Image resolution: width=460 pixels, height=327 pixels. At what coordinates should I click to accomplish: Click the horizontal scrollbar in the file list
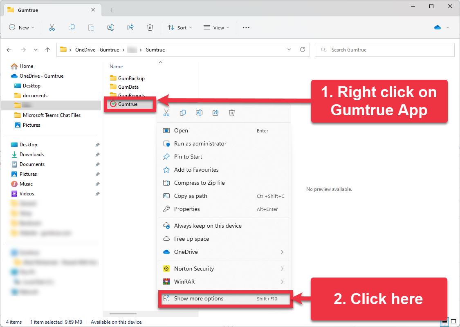123,314
